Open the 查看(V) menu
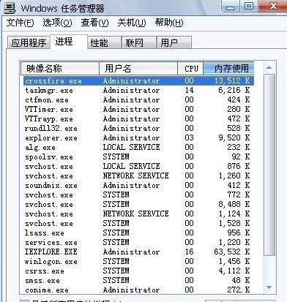 94,23
